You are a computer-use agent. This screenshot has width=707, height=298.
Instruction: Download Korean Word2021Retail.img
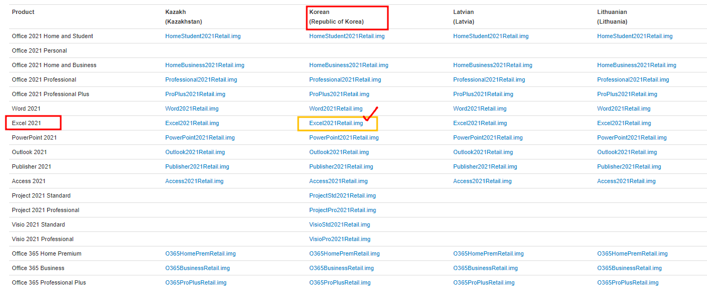point(336,108)
